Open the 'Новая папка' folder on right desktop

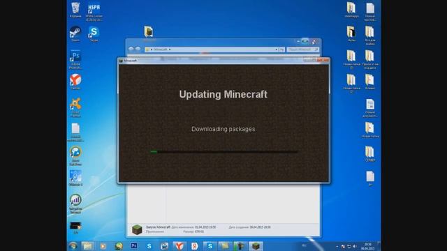click(370, 130)
